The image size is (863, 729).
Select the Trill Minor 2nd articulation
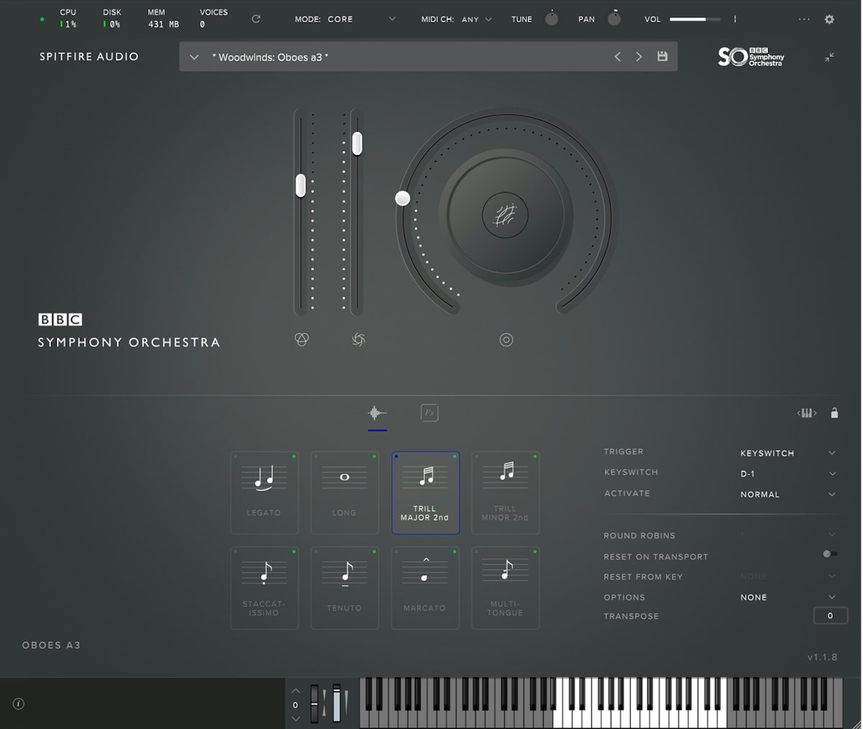click(505, 492)
